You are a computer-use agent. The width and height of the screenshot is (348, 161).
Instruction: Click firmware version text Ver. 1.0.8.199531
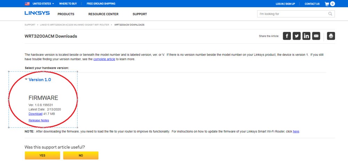coord(41,105)
